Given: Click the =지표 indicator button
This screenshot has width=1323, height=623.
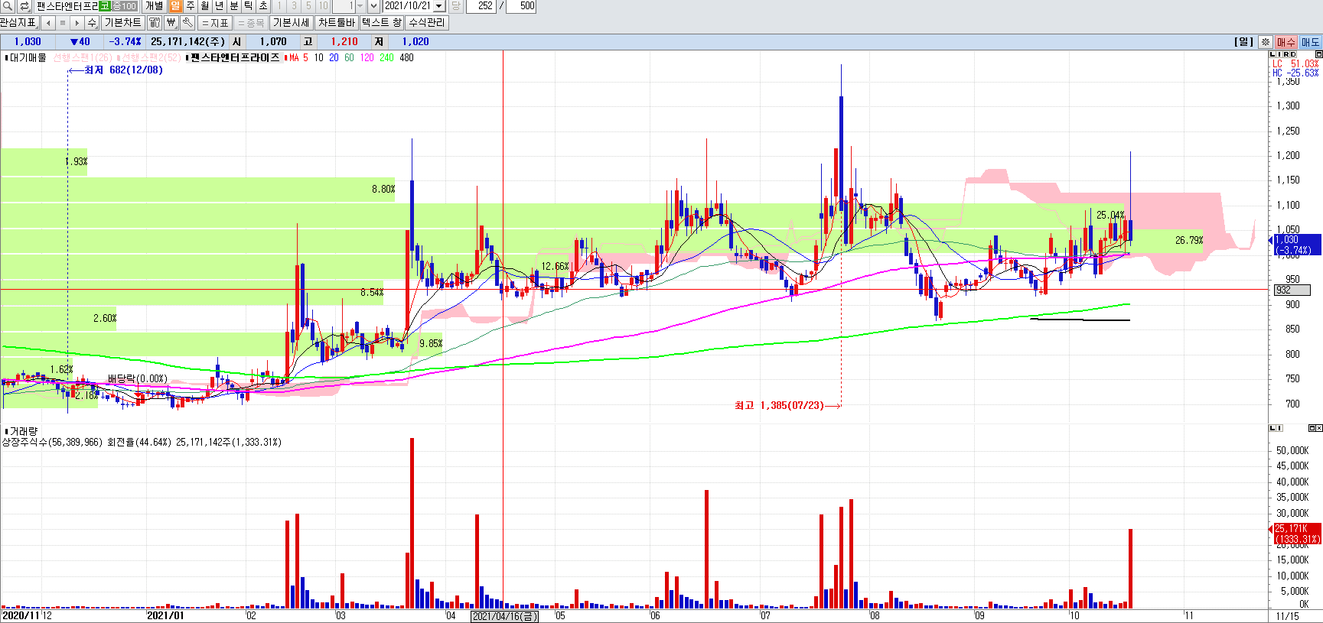Looking at the screenshot, I should click(215, 23).
